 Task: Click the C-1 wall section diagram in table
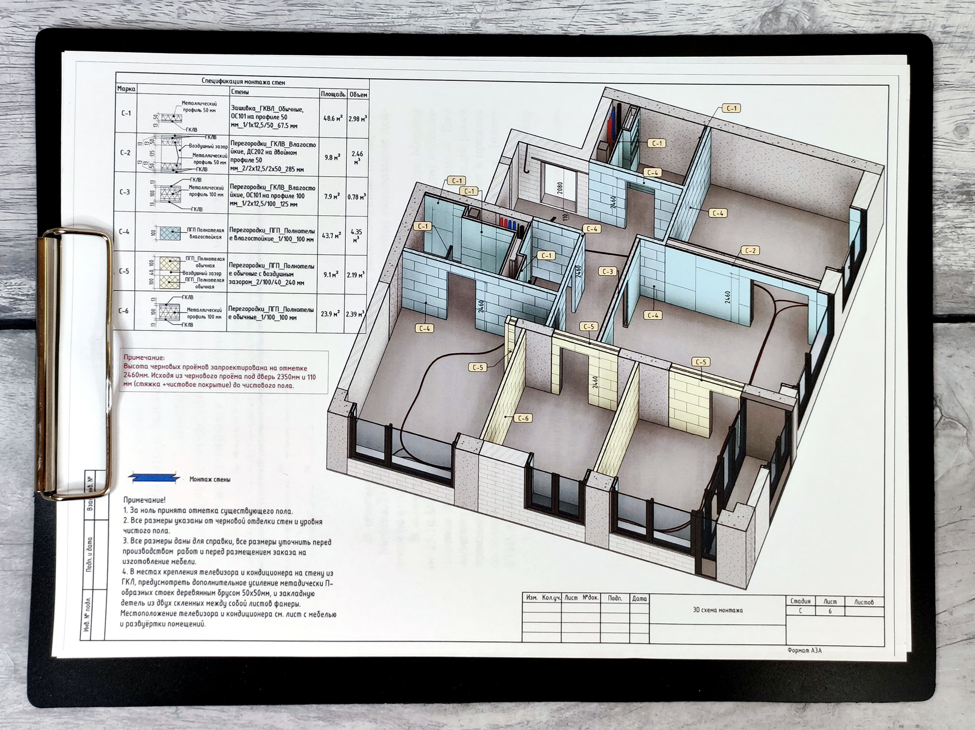pos(173,118)
